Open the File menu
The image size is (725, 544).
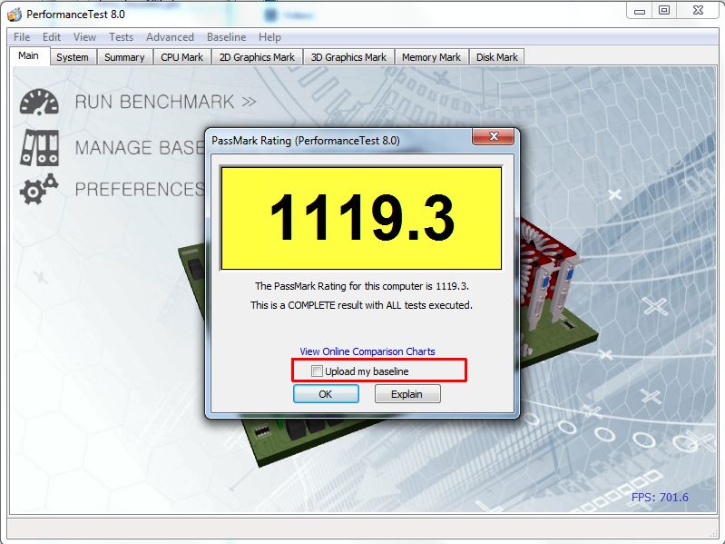[22, 37]
